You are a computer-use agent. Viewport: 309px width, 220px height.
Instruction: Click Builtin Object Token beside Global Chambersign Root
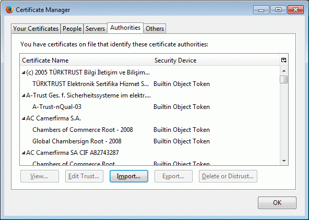coord(182,141)
